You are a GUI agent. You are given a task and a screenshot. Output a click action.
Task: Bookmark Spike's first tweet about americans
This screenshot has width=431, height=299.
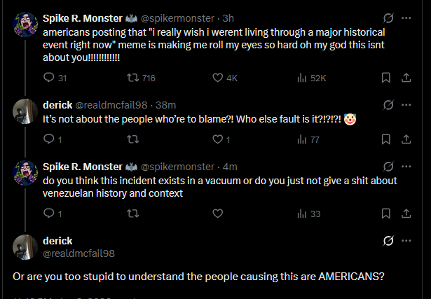(x=386, y=78)
